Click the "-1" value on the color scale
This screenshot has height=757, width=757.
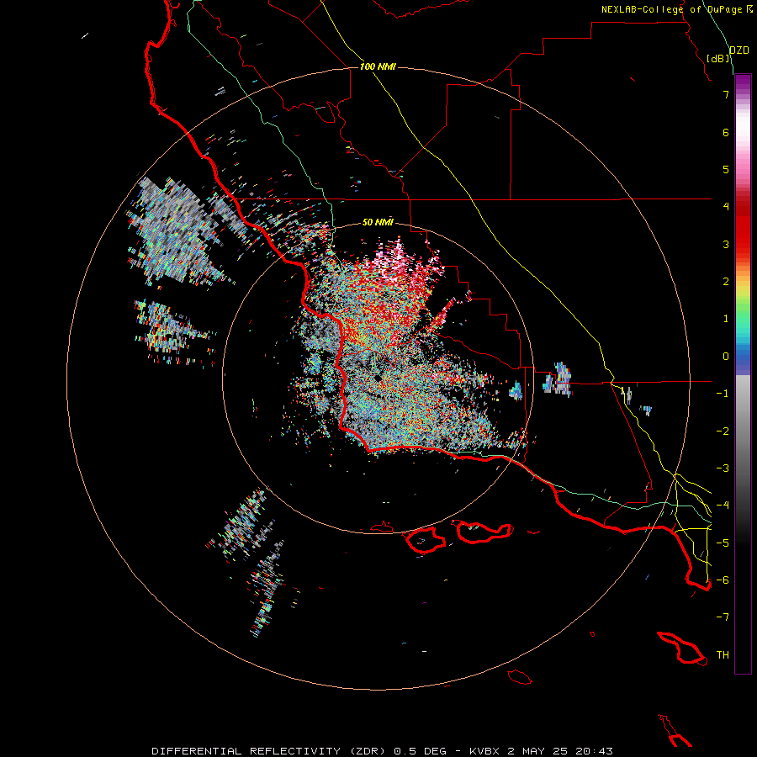tap(723, 394)
